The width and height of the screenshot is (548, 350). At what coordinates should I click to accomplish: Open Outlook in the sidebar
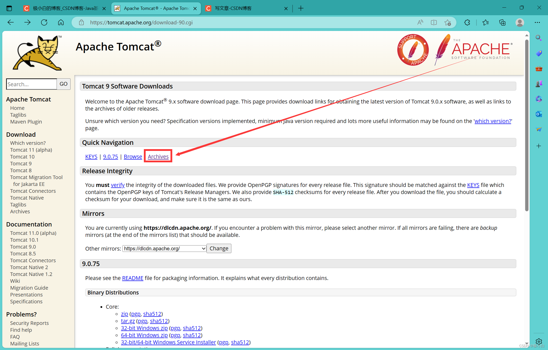(539, 114)
